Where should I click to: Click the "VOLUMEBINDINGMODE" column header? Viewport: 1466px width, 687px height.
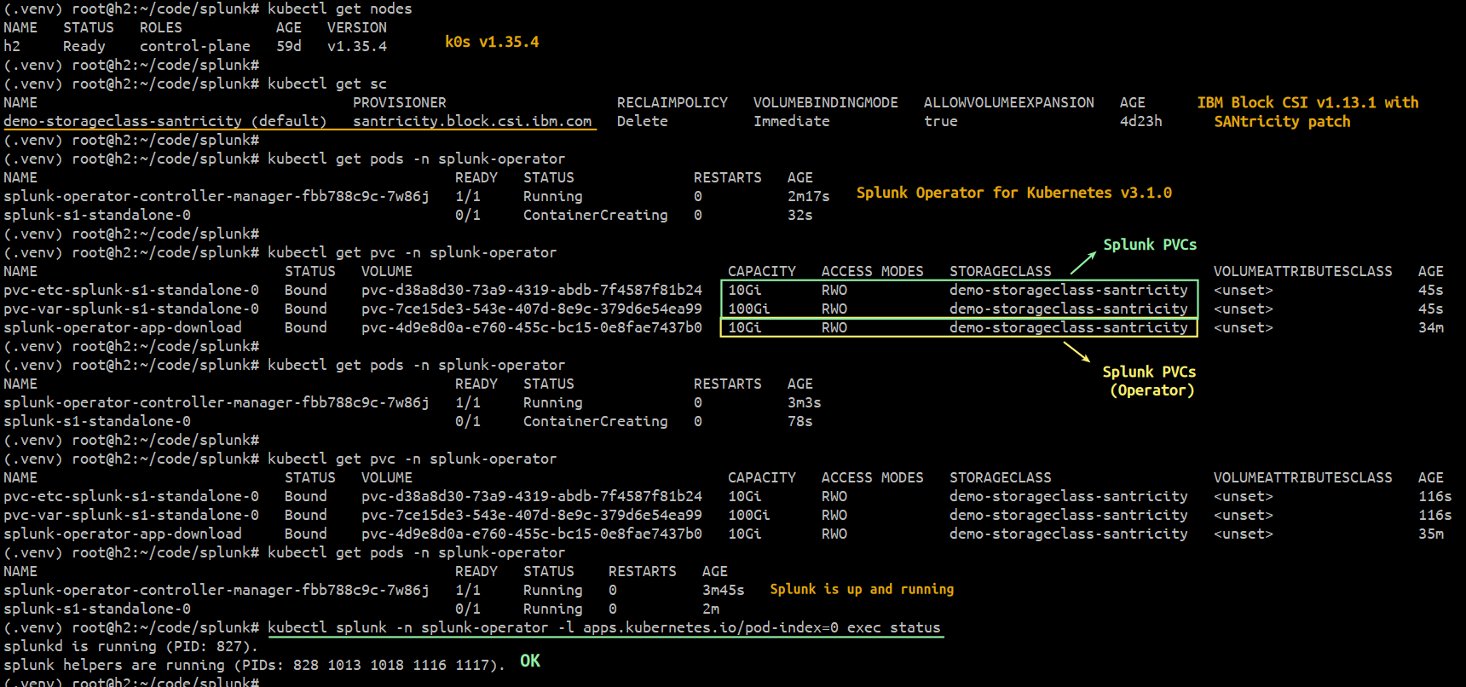[x=826, y=102]
